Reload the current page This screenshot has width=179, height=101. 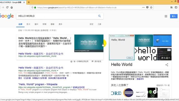coord(7,8)
